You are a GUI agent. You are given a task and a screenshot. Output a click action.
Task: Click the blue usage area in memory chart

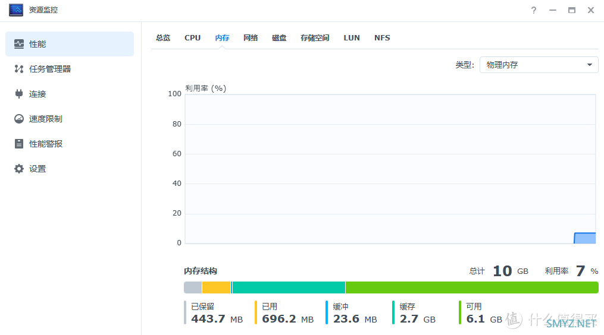[585, 238]
